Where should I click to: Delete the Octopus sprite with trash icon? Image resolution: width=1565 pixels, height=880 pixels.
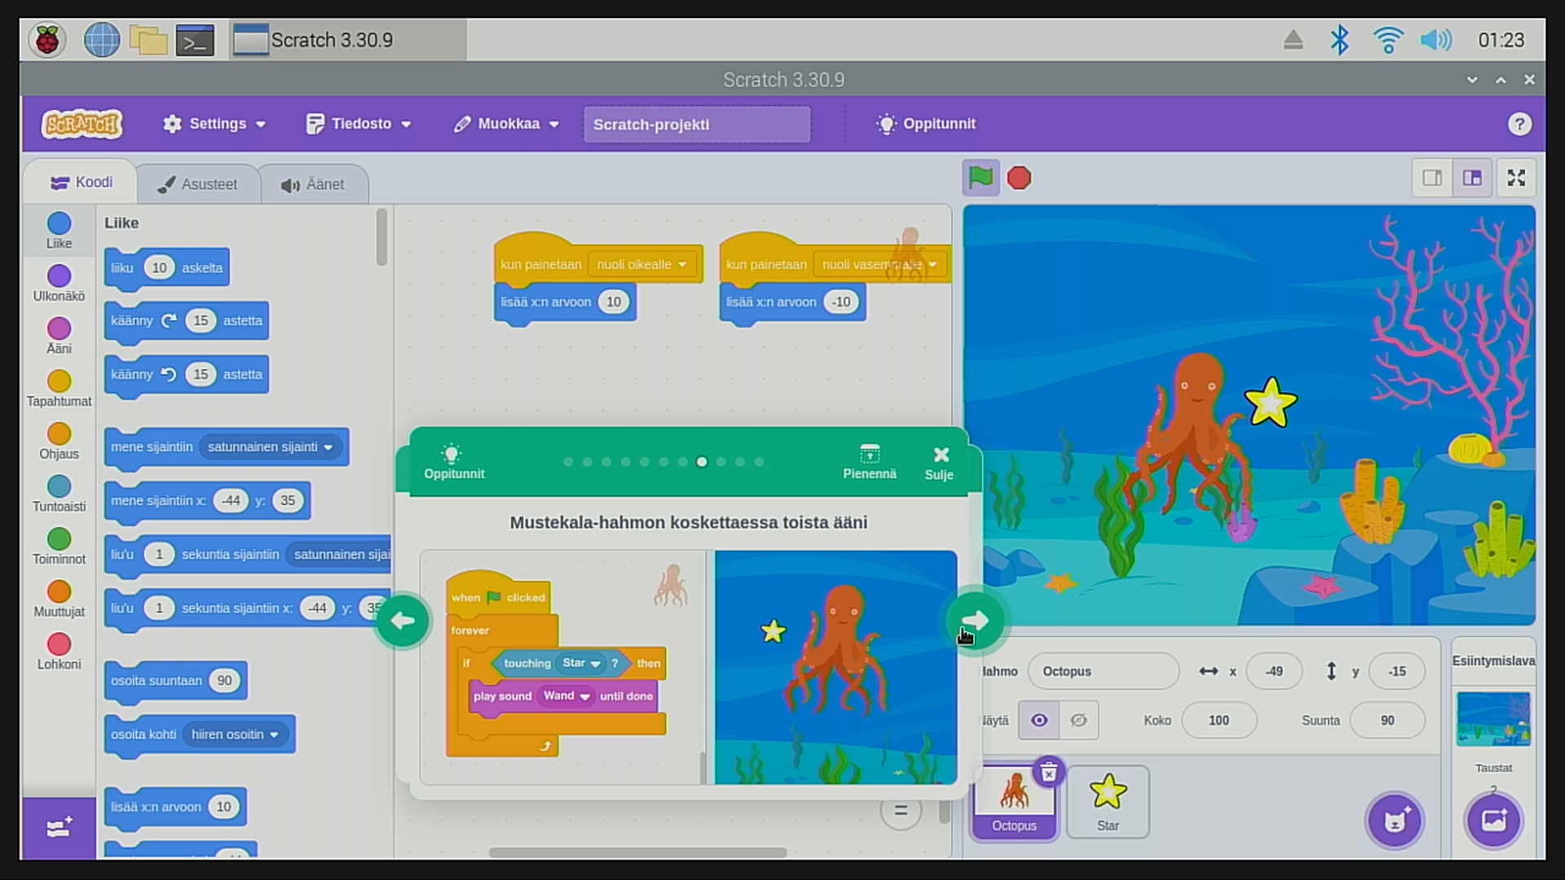[1049, 772]
